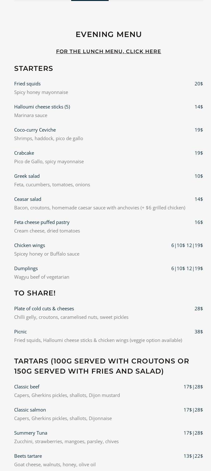
Task: Select the Fried squids menu item
Action: (27, 84)
